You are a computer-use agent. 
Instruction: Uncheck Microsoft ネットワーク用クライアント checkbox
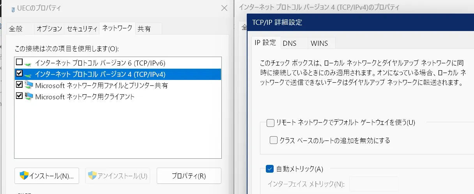(x=19, y=96)
